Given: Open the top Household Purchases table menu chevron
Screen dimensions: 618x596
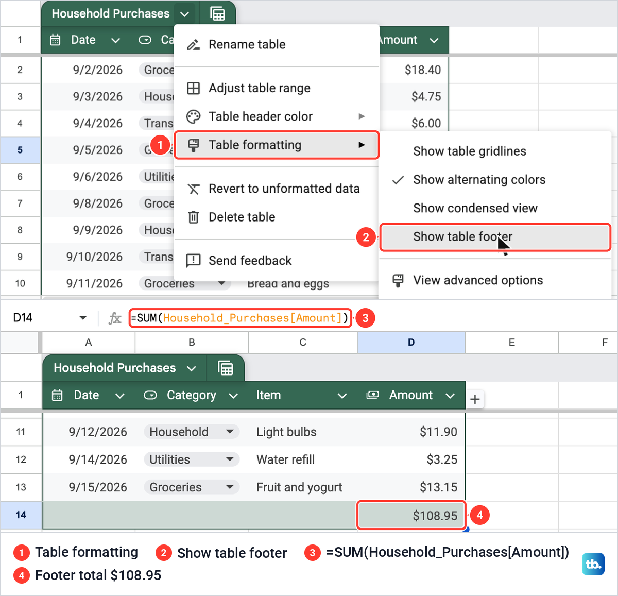Looking at the screenshot, I should coord(185,14).
